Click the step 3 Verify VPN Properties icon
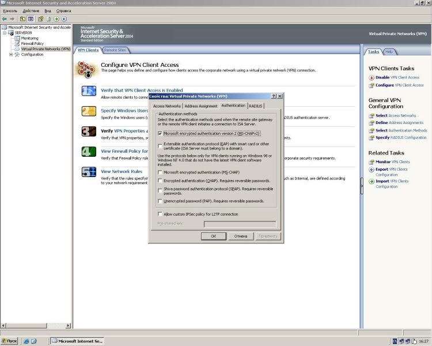This screenshot has height=346, width=432. click(x=89, y=131)
